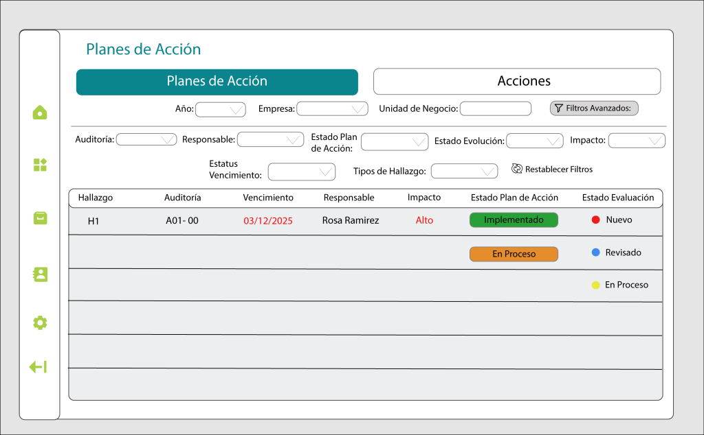The height and width of the screenshot is (435, 704).
Task: Open the dashboard widgets sidebar icon
Action: [40, 165]
